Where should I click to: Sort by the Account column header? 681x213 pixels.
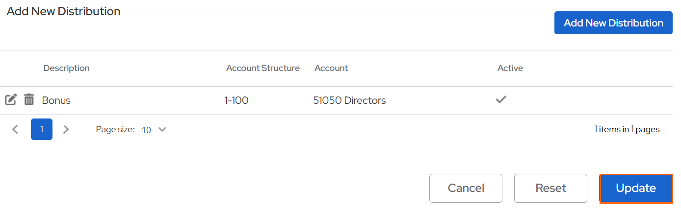331,68
